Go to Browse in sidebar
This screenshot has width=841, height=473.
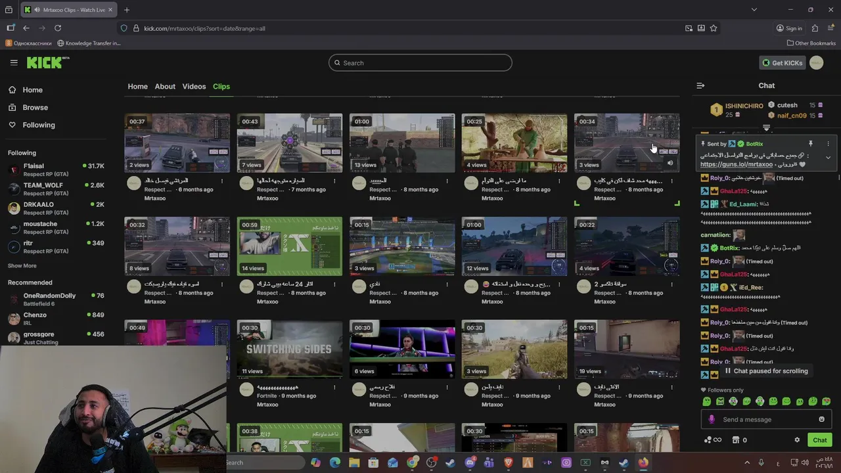[29, 107]
